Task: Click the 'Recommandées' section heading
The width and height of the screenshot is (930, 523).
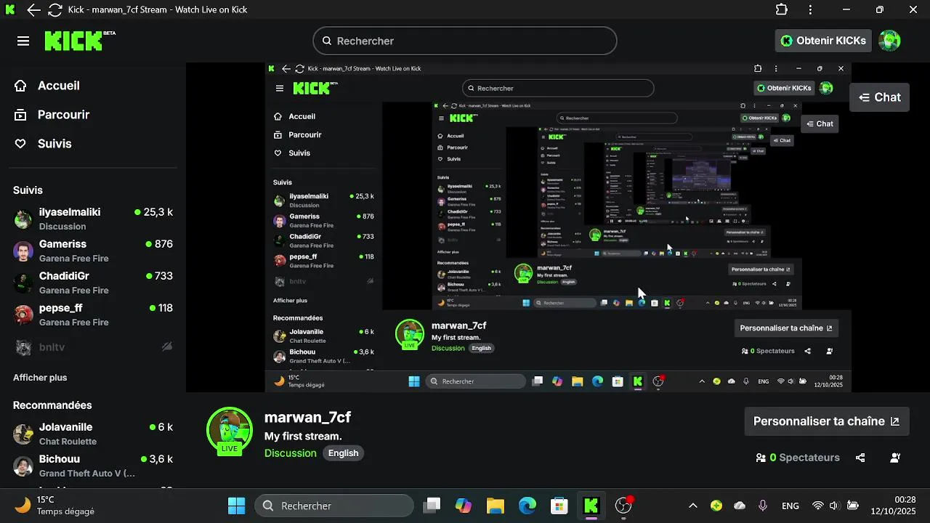Action: click(52, 405)
